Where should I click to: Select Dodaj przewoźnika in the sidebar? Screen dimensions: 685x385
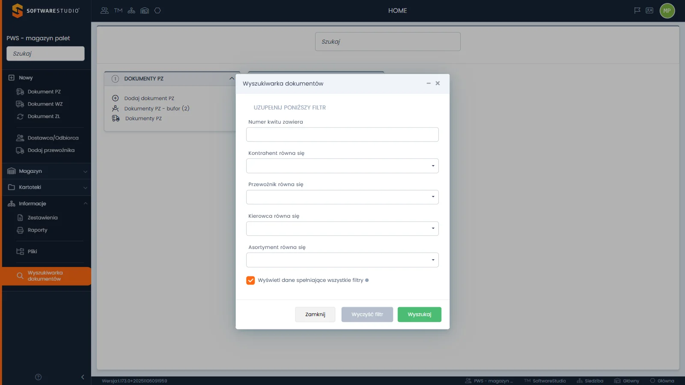[x=51, y=150]
